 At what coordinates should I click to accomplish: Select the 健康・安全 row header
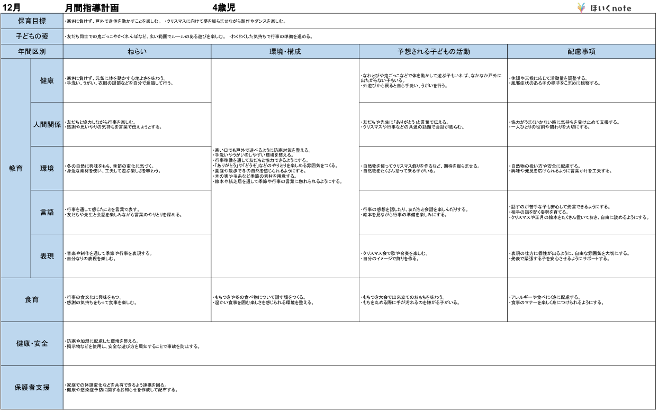coord(32,344)
